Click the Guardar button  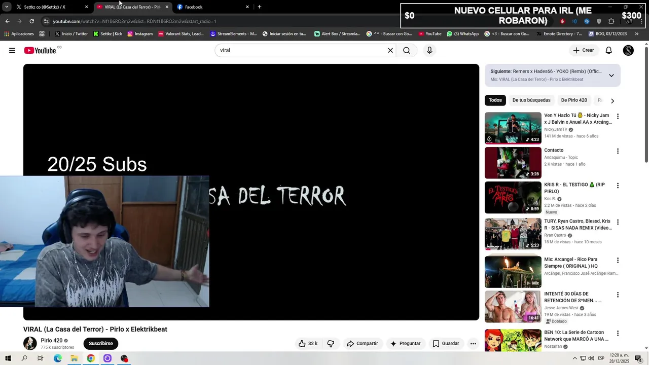pos(446,343)
